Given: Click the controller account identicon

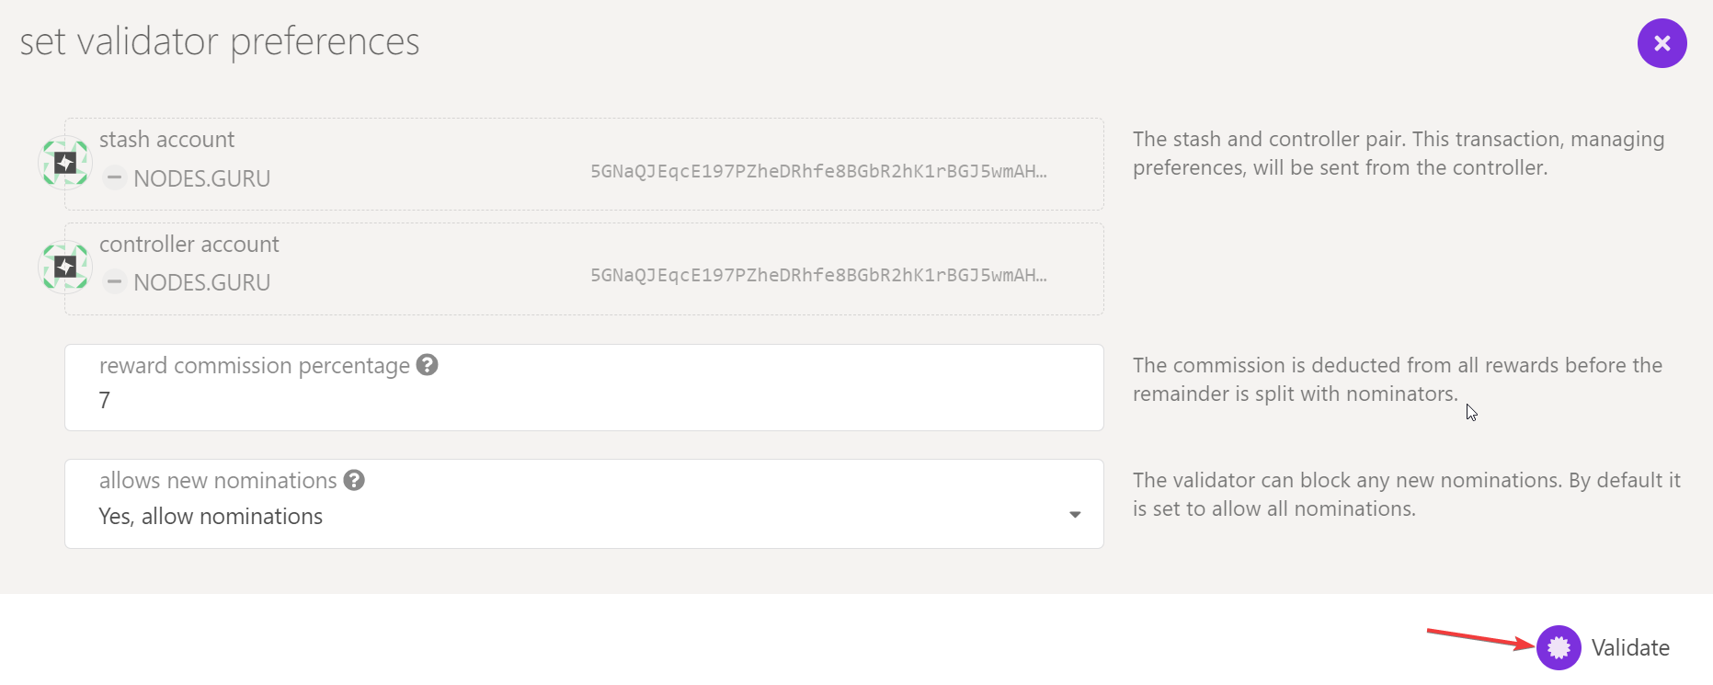Looking at the screenshot, I should click(64, 267).
